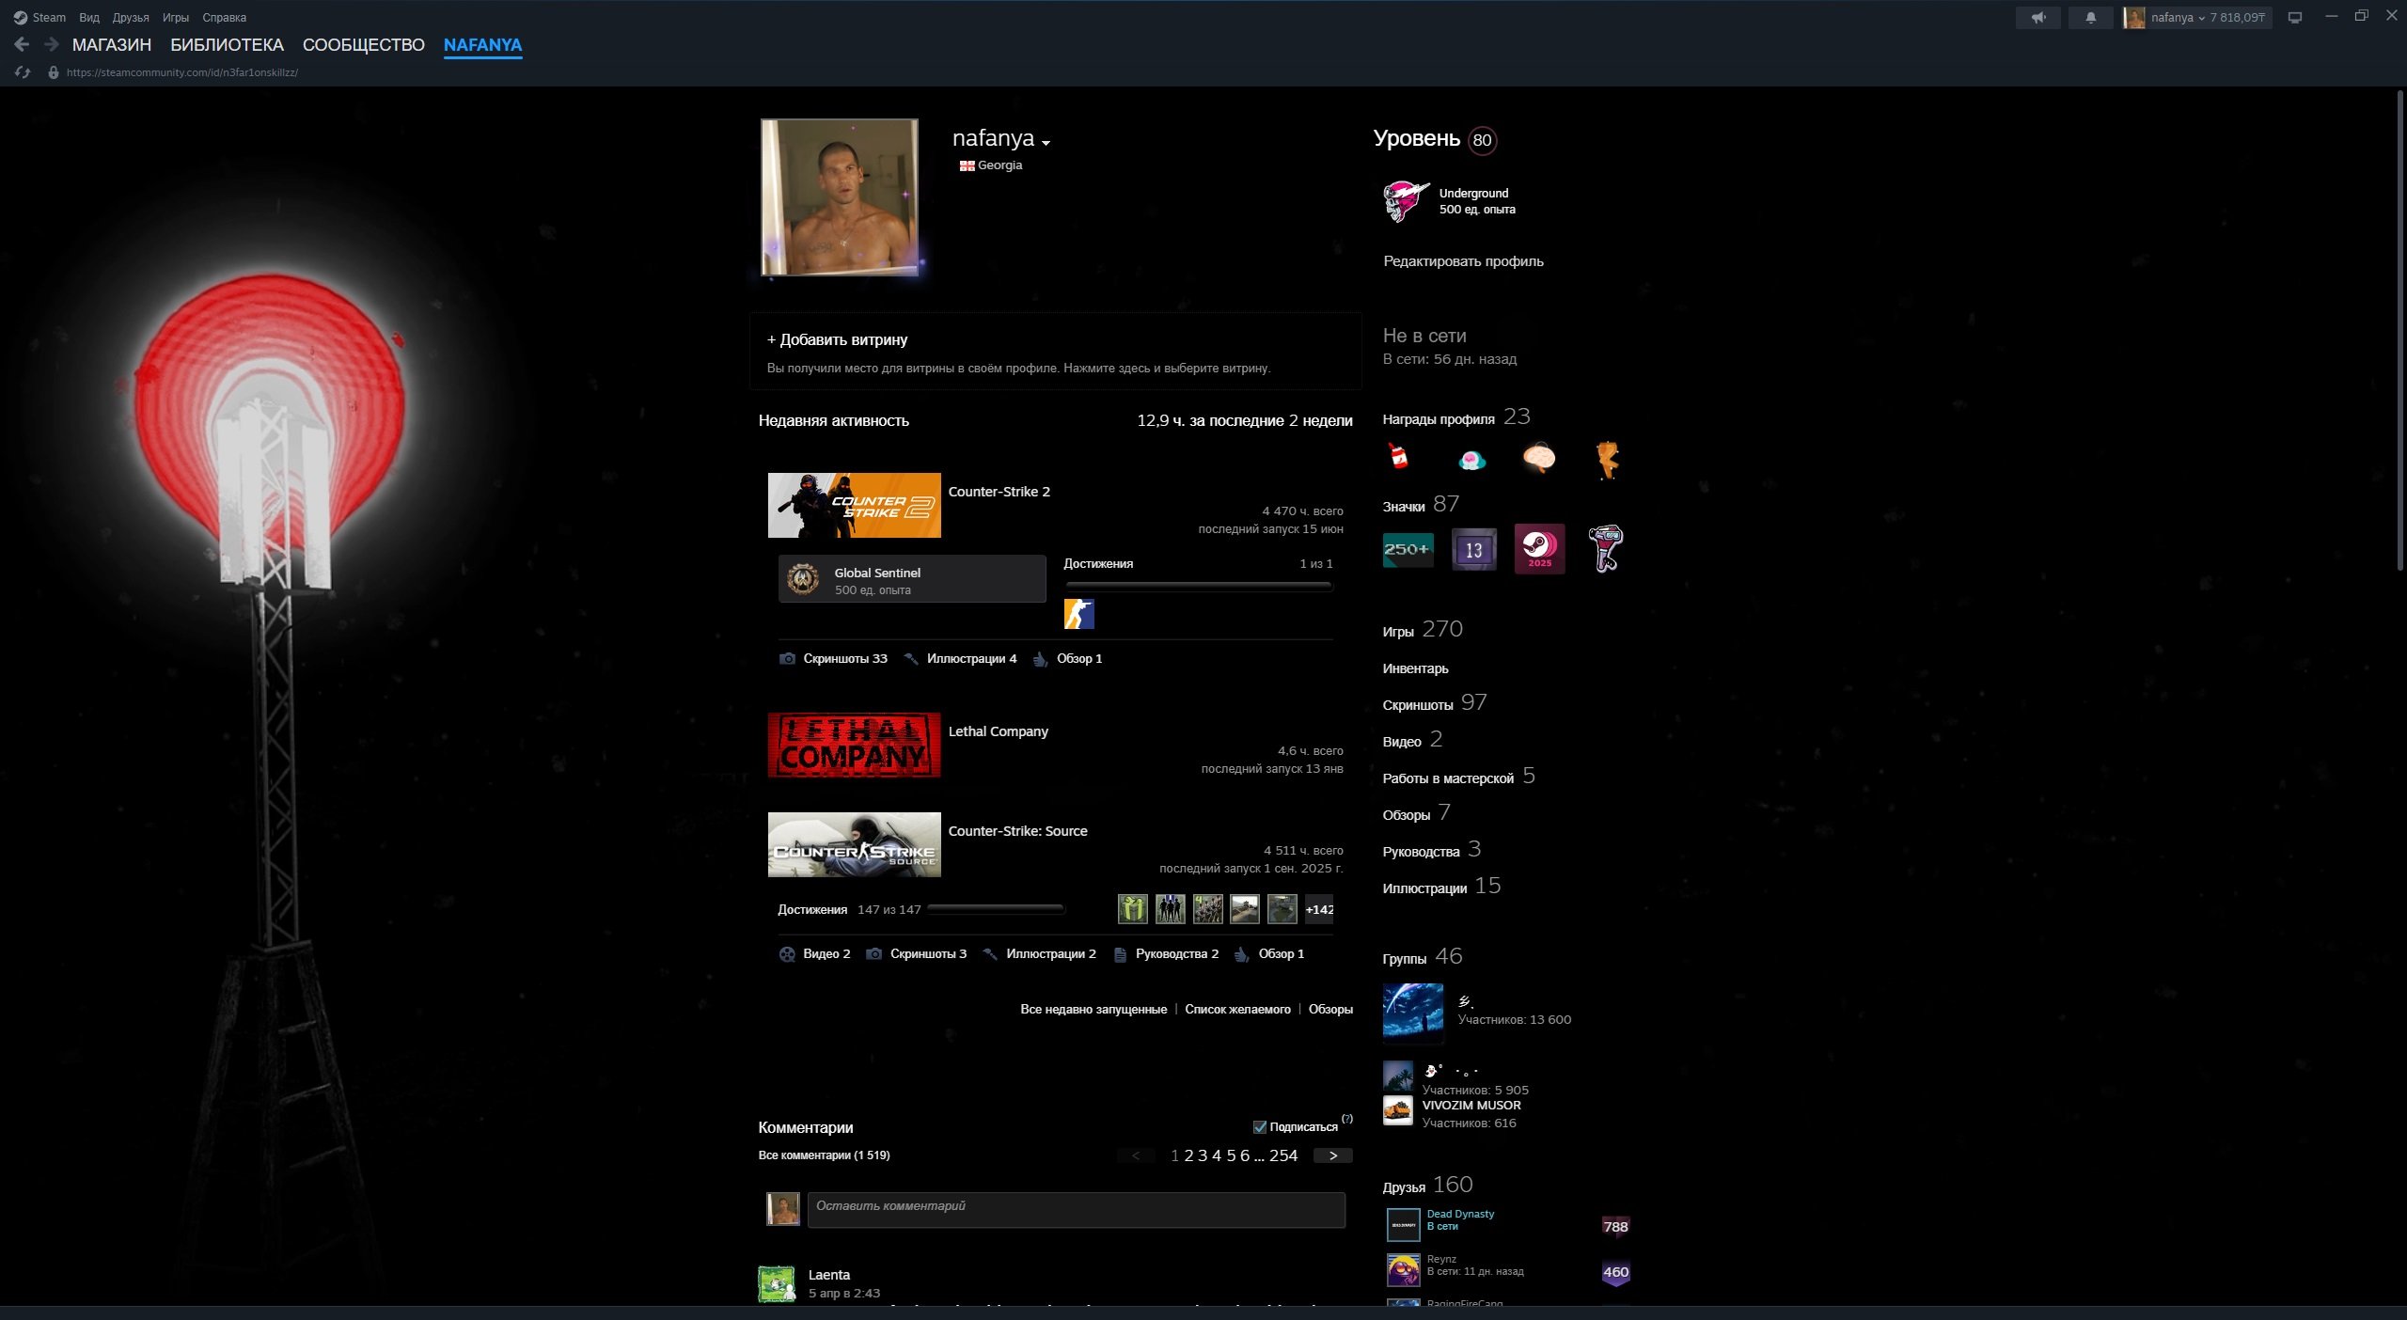Open the Игры menu
Viewport: 2407px width, 1320px height.
[x=176, y=17]
